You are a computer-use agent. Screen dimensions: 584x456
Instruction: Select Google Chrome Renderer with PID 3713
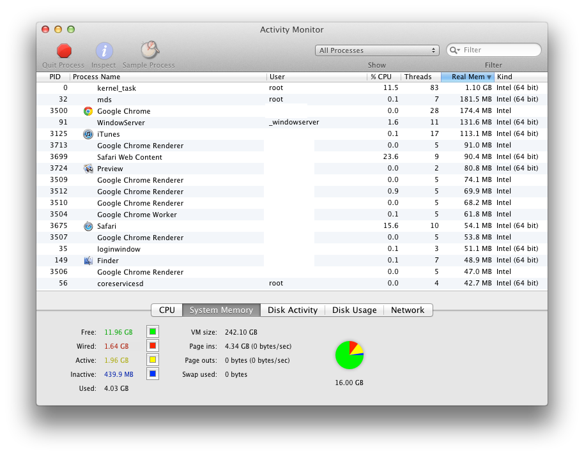[292, 146]
